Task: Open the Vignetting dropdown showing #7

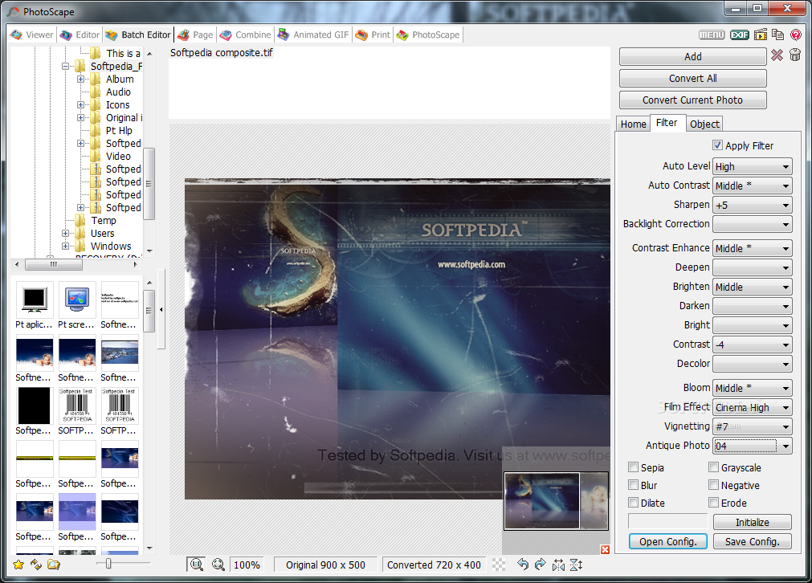Action: click(x=753, y=426)
